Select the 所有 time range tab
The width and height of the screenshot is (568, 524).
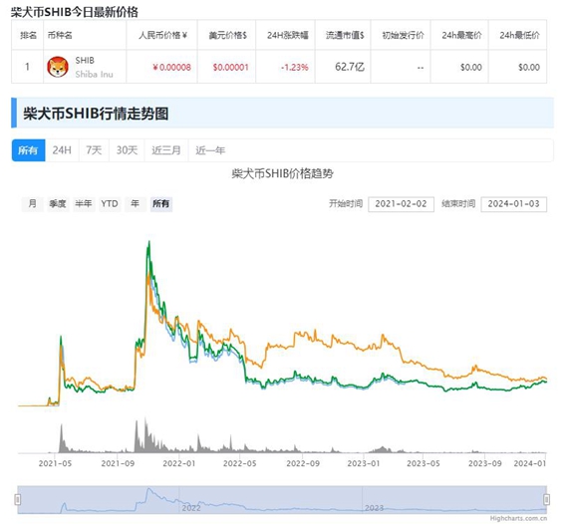(28, 150)
